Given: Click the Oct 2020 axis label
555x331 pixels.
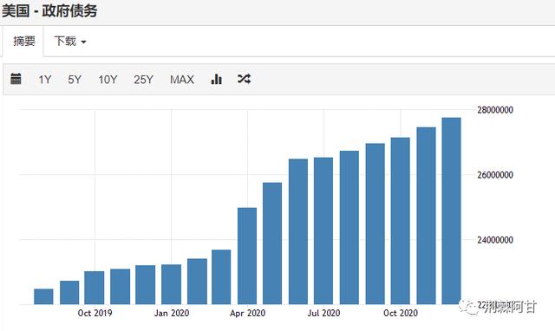Looking at the screenshot, I should tap(401, 313).
